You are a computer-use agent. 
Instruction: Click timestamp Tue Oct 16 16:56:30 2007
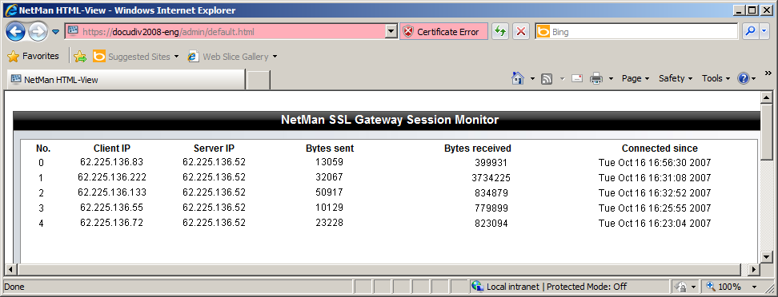pyautogui.click(x=655, y=163)
